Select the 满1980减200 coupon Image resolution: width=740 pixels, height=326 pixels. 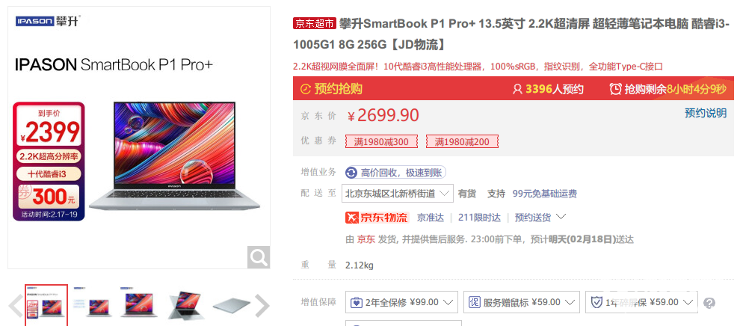click(462, 141)
